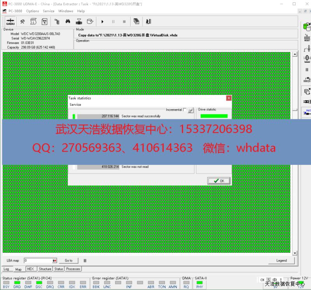
Task: Click the pause icon beside Go to button
Action: tap(85, 260)
